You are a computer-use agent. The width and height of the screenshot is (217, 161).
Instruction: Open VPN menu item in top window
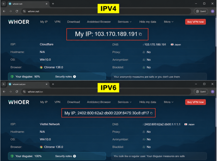click(57, 22)
